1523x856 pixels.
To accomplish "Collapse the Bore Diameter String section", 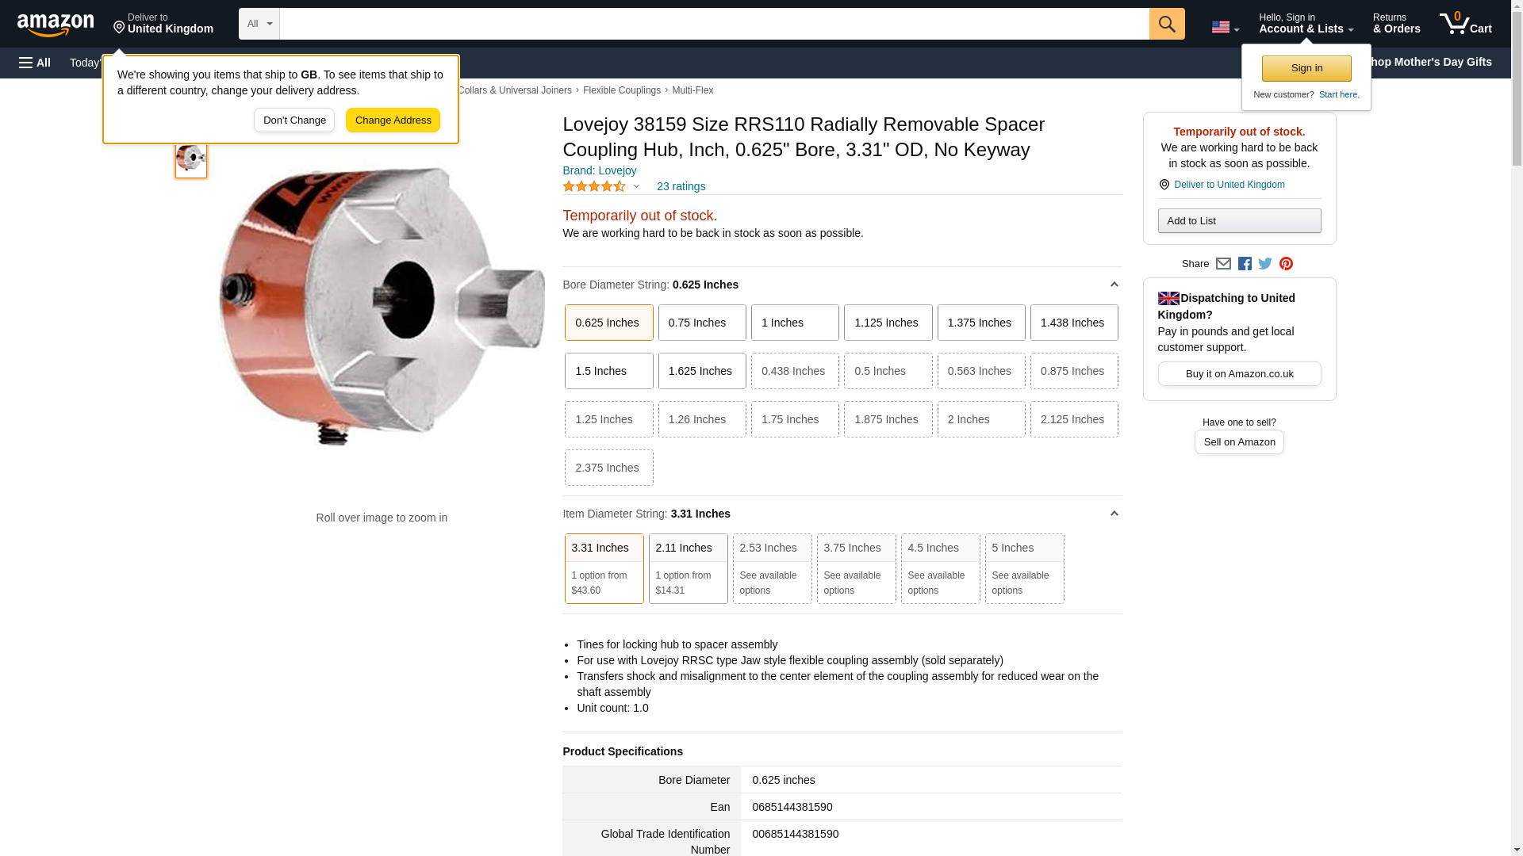I will 1114,285.
